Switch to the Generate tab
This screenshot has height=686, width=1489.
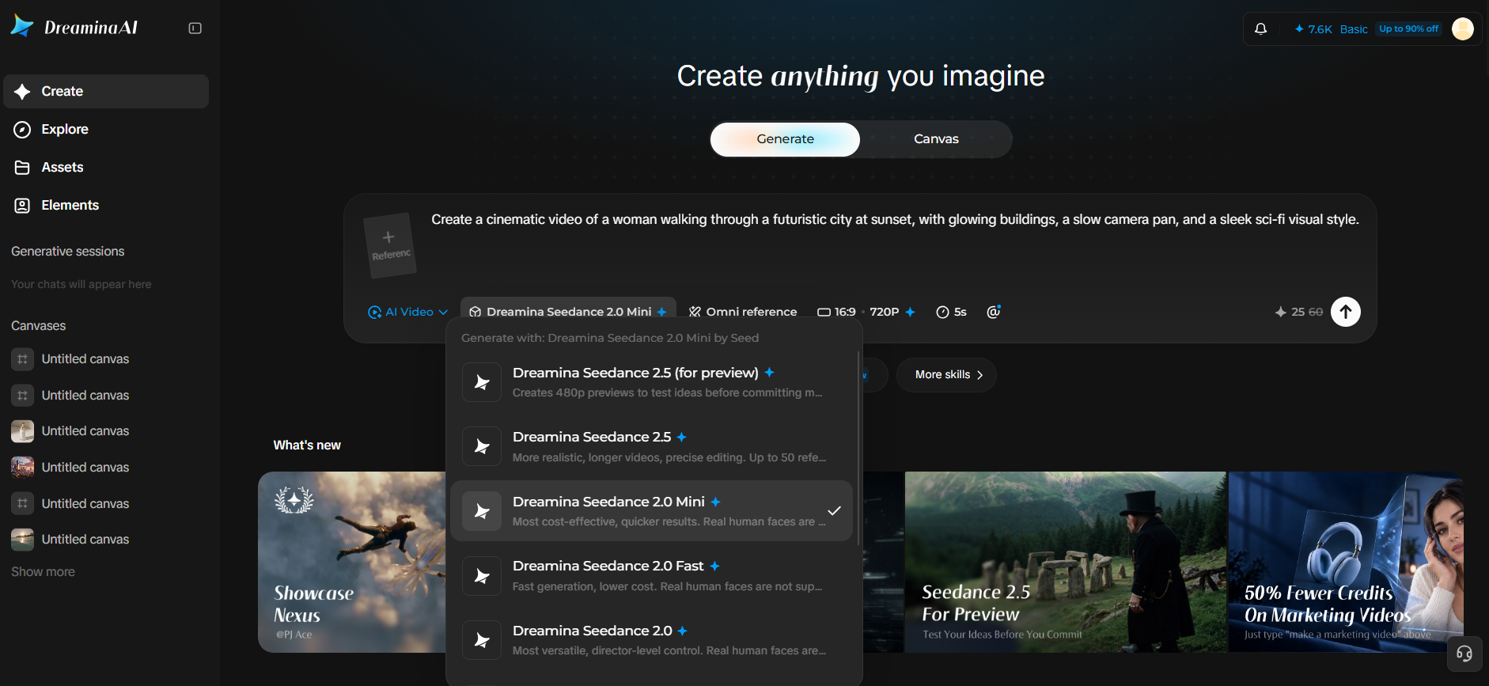(785, 139)
